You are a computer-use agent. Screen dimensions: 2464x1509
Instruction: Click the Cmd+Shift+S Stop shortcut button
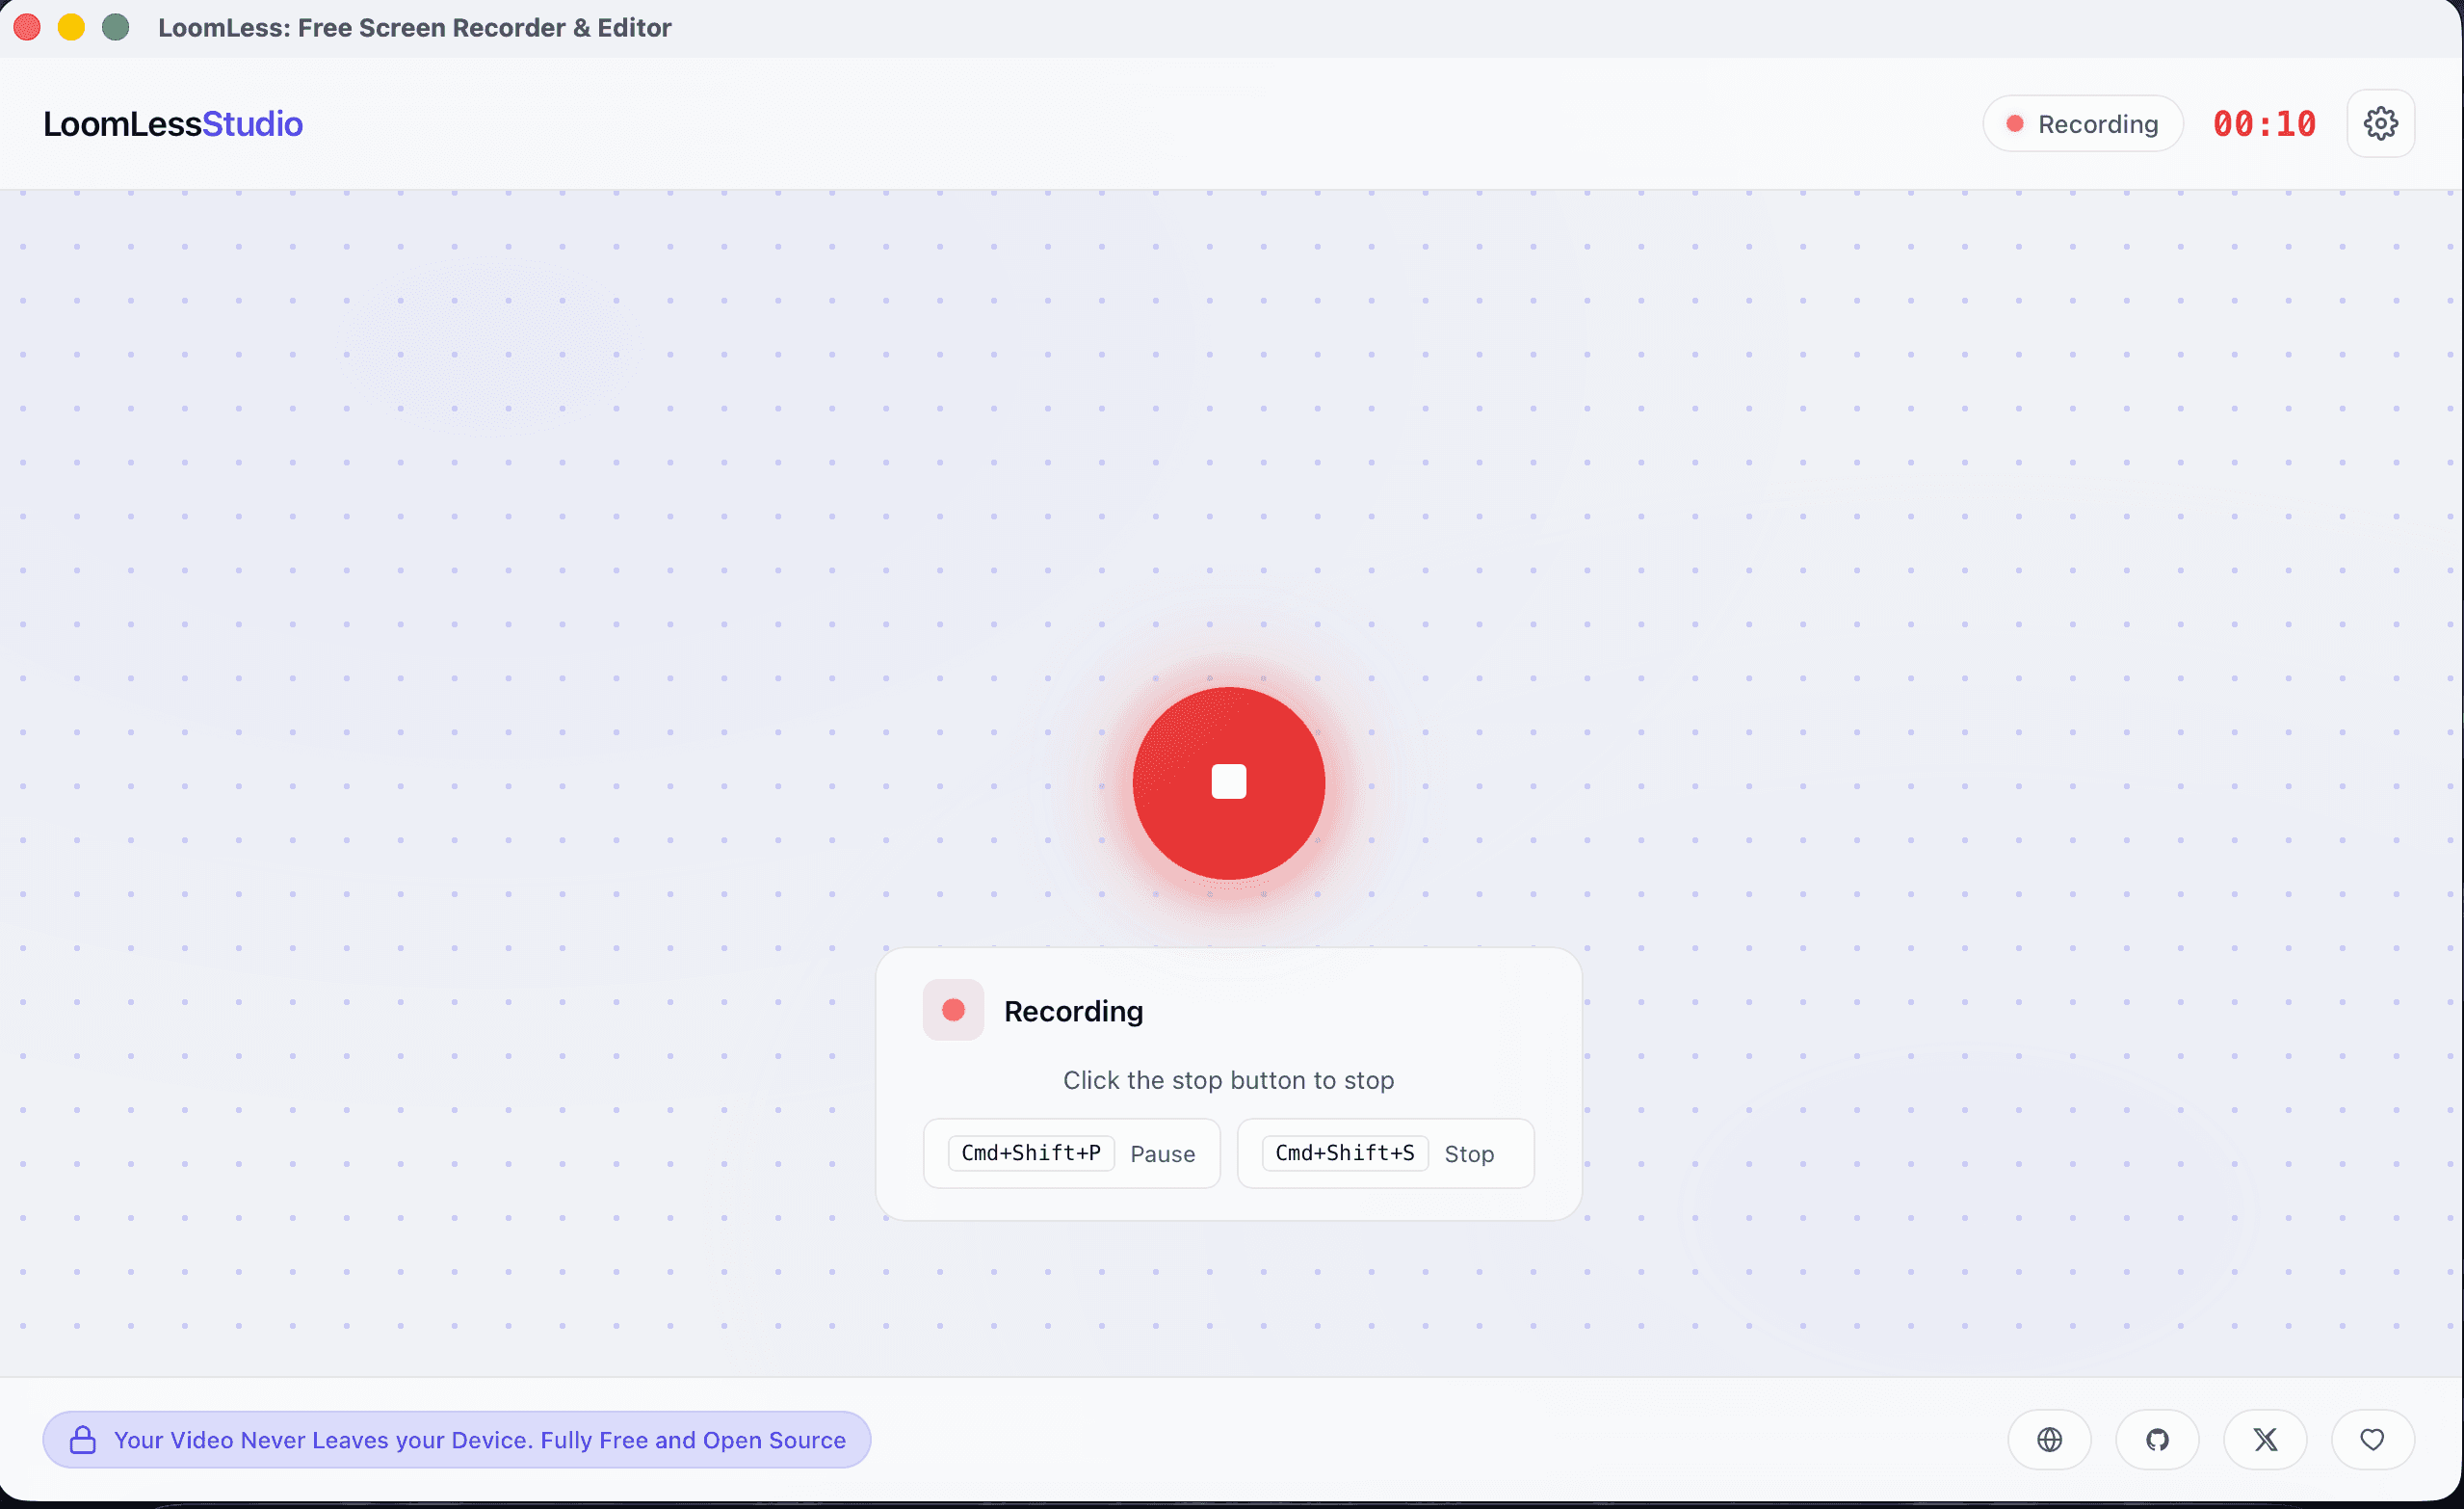click(x=1385, y=1152)
